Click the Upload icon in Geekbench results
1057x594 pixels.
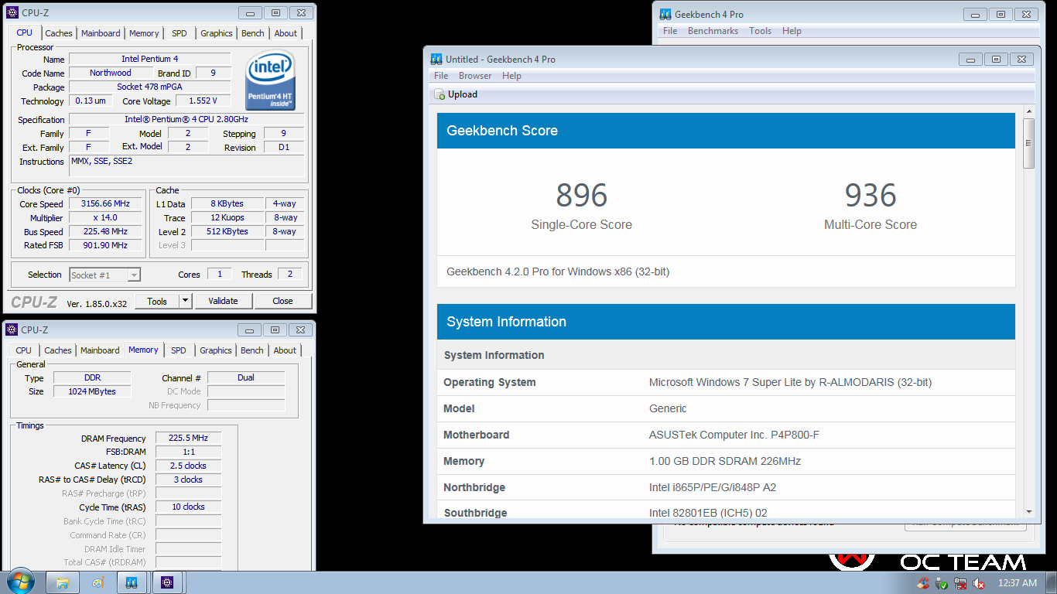440,94
